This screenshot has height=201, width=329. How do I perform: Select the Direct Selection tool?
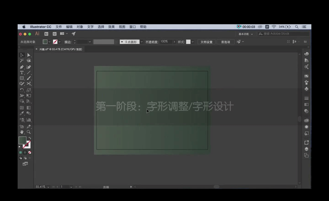[x=29, y=55]
